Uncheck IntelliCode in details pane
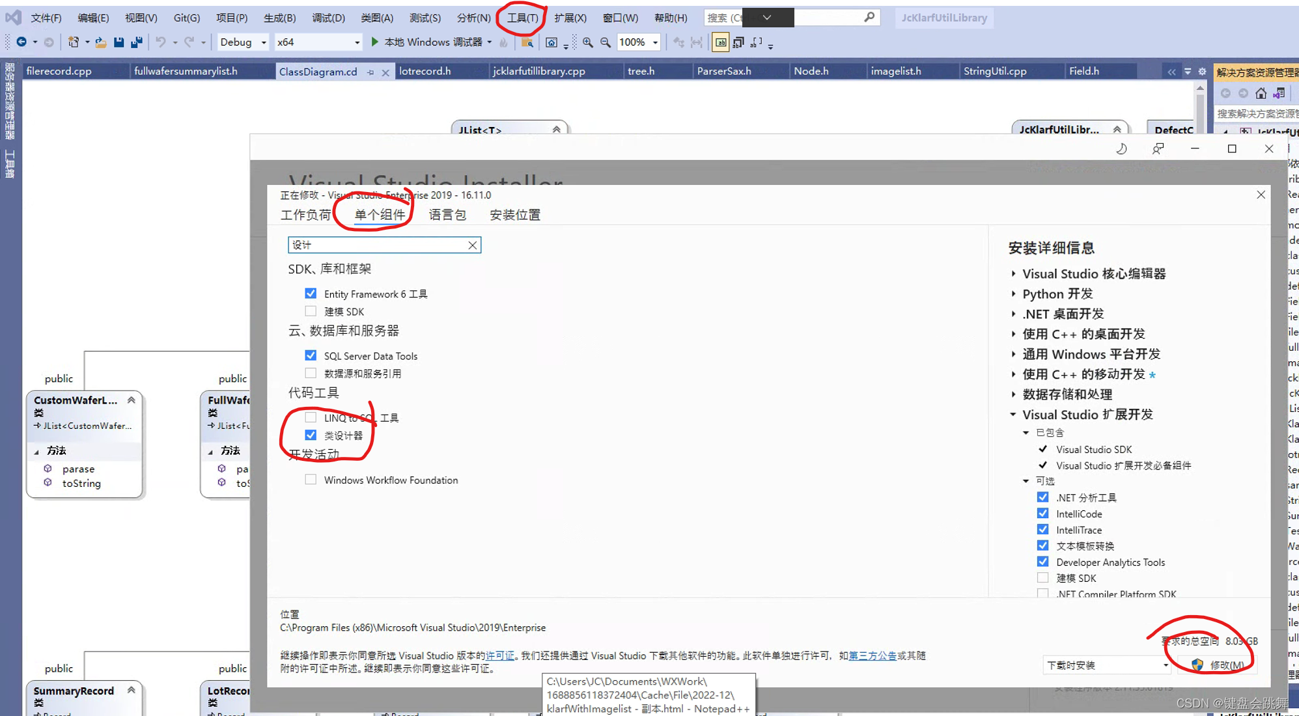Image resolution: width=1299 pixels, height=716 pixels. pyautogui.click(x=1042, y=514)
